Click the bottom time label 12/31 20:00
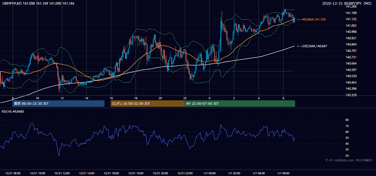This screenshot has width=376, height=176. coord(160,173)
